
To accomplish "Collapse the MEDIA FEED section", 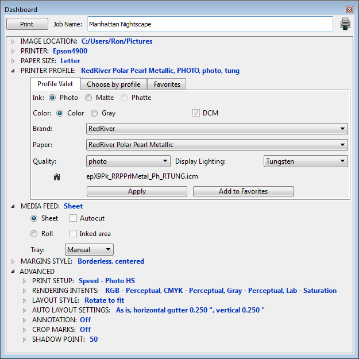I will (13, 207).
